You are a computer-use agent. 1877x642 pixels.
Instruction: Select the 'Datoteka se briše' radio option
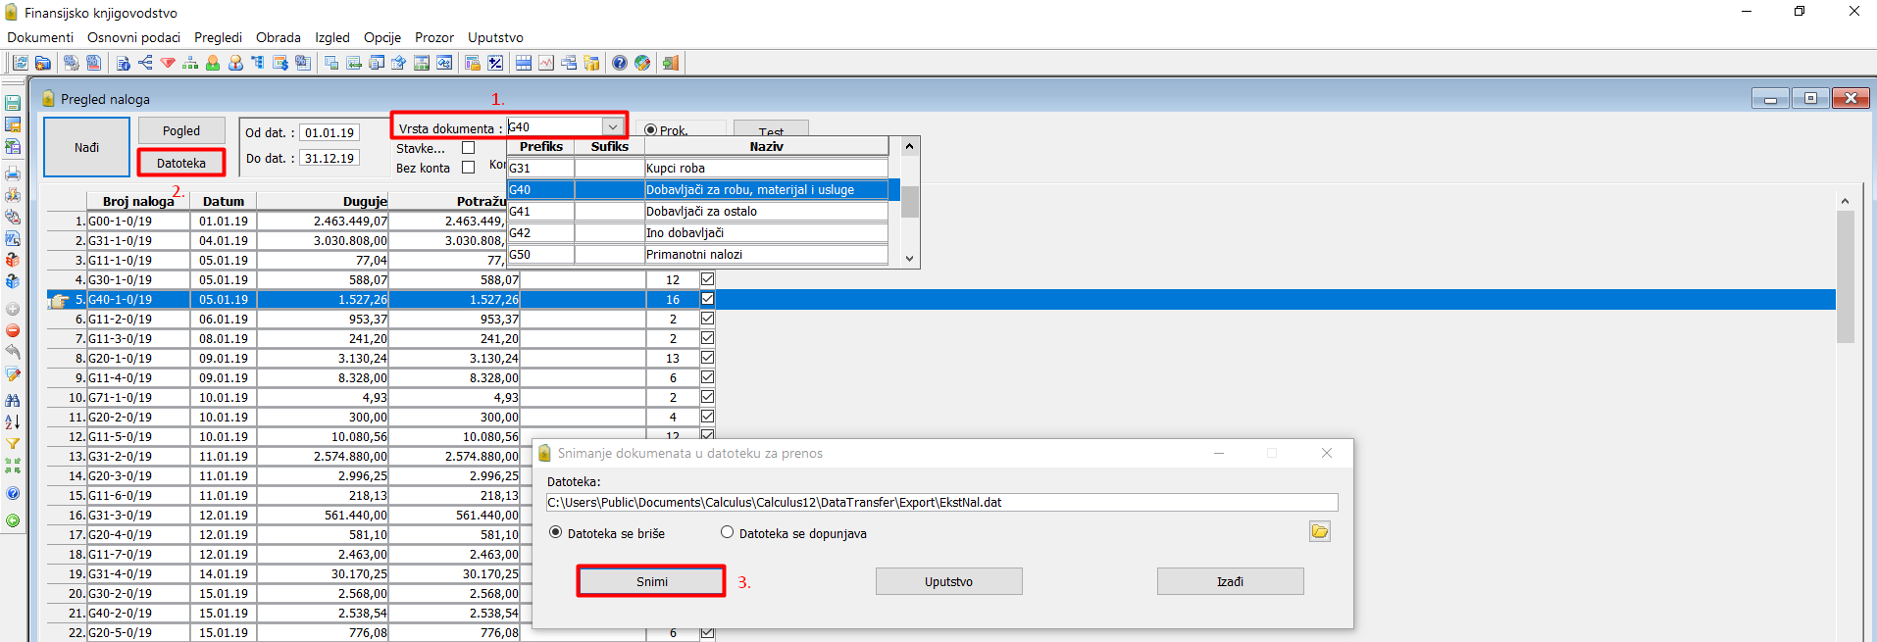click(556, 532)
